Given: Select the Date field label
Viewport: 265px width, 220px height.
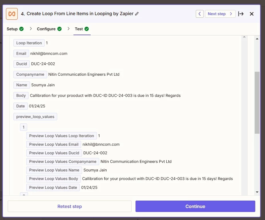Looking at the screenshot, I should [21, 106].
